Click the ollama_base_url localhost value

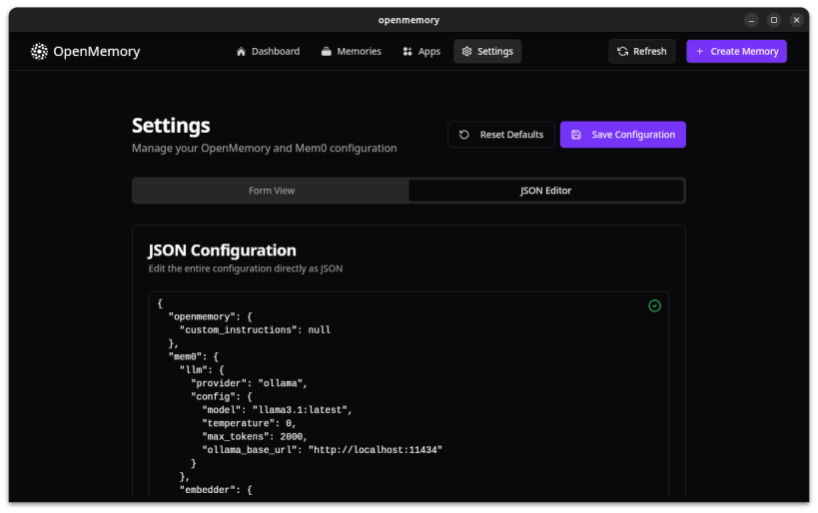(x=375, y=449)
